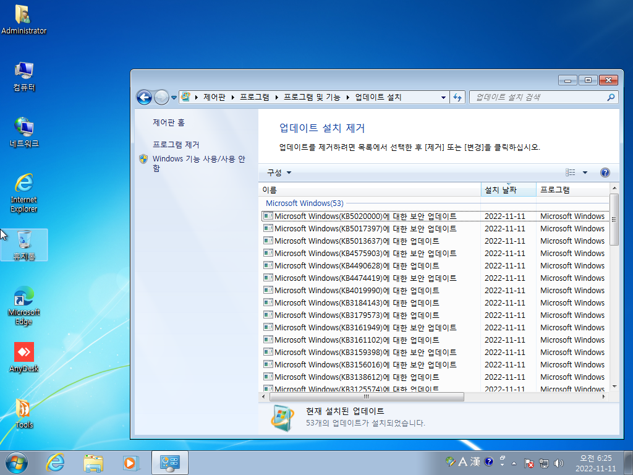
Task: Collapse the Microsoft Windows(53) group
Action: pyautogui.click(x=304, y=203)
